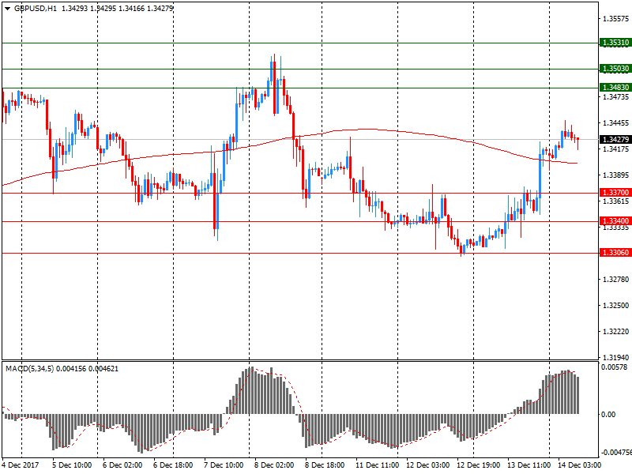Select the 1.33700 red level label
632x474 pixels.
615,193
